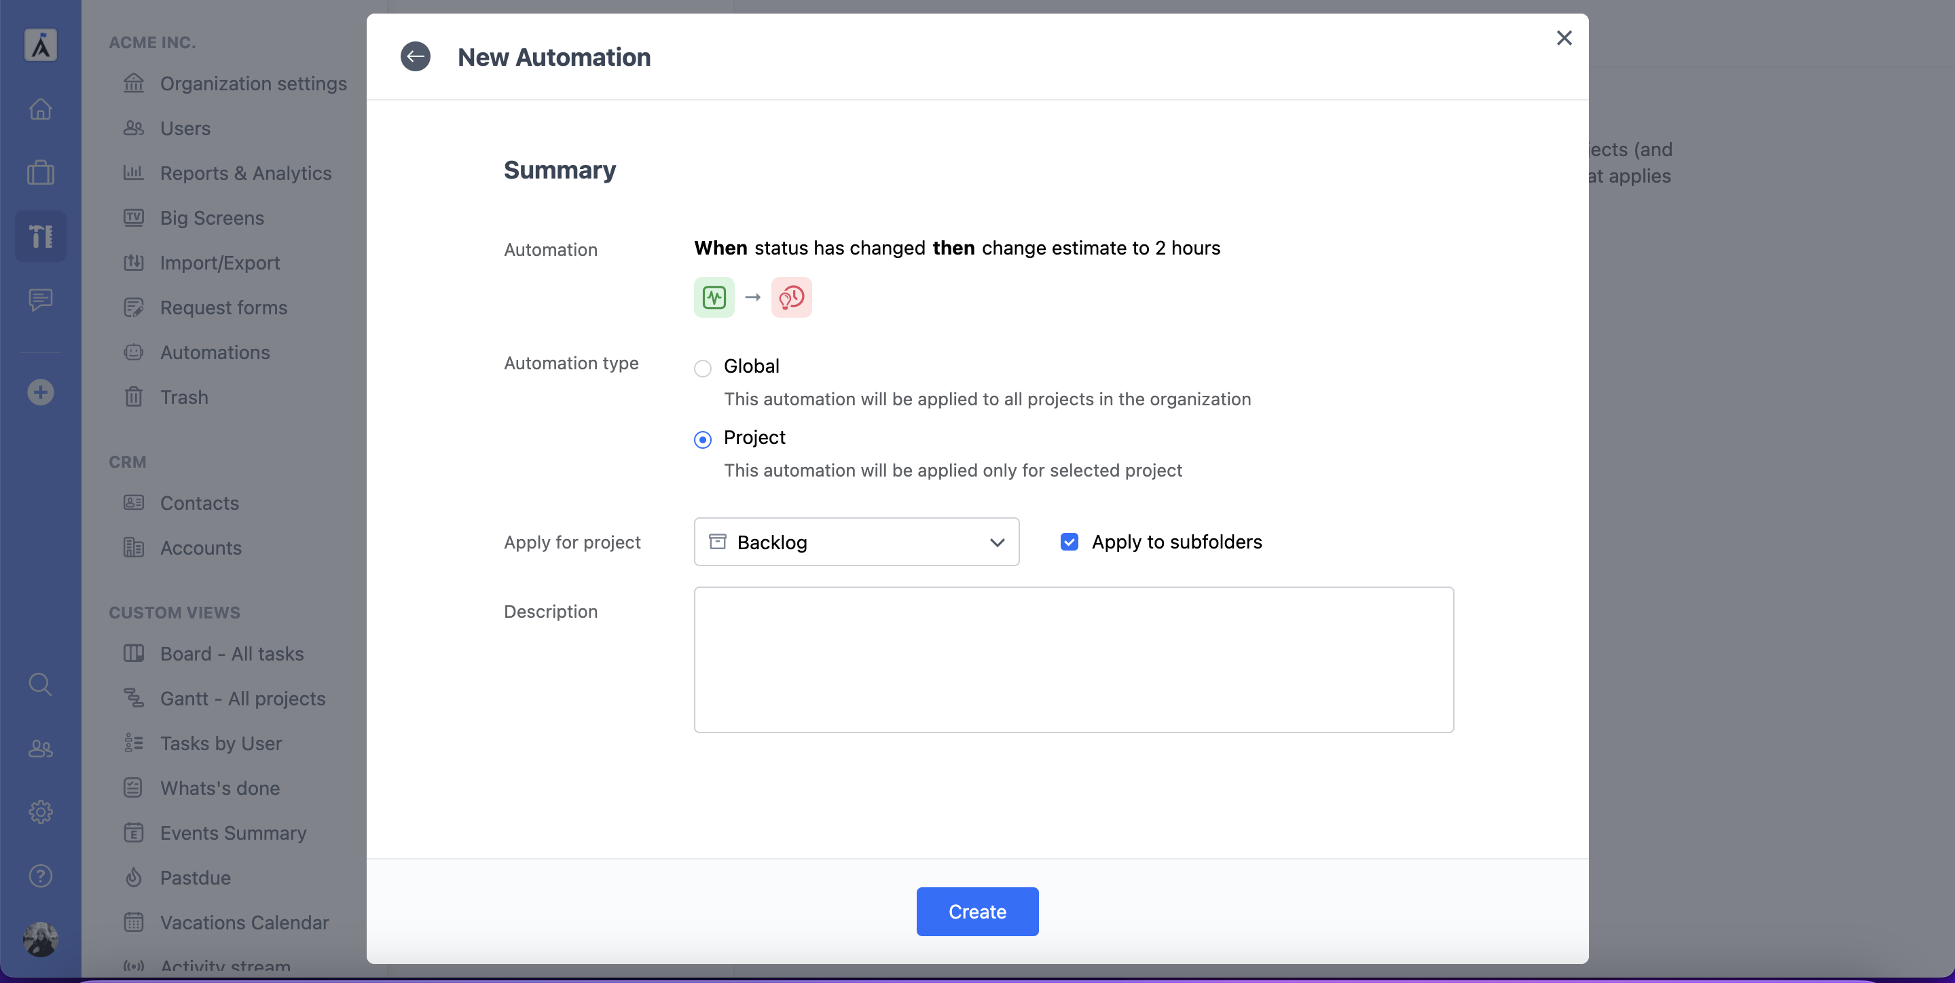Select the Project automation type
Screen dimensions: 1955x983
tap(702, 440)
